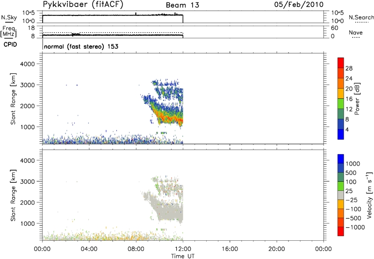Click the 2000 tick on power panel axis
Image resolution: width=374 pixels, height=259 pixels.
[x=27, y=106]
